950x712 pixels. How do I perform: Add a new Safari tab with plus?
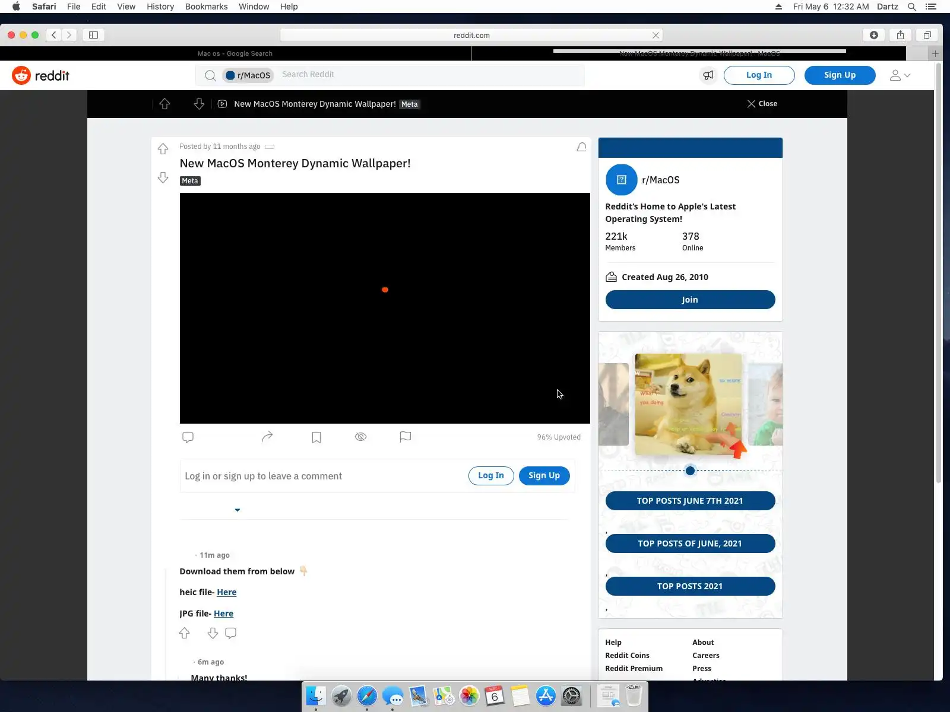[935, 53]
